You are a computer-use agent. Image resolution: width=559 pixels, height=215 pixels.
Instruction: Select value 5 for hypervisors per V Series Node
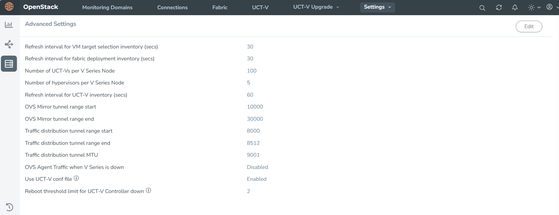[x=249, y=83]
